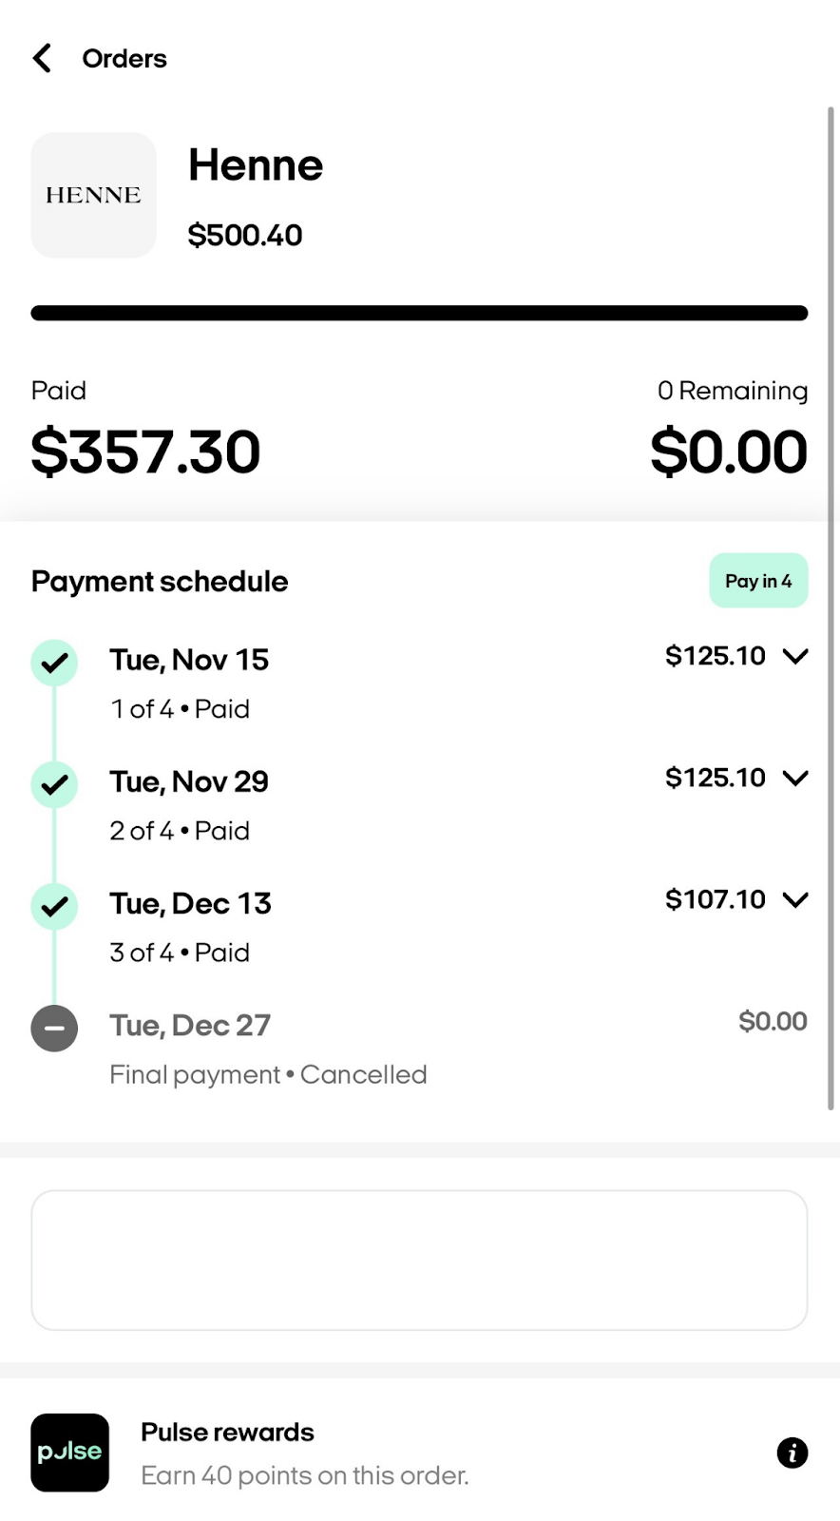This screenshot has height=1521, width=840.
Task: Click the Pulse rewards info icon
Action: 792,1453
